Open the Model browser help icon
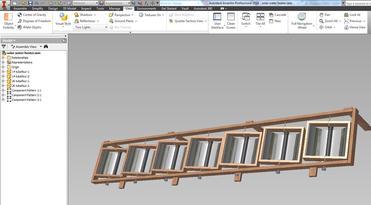 pos(64,41)
